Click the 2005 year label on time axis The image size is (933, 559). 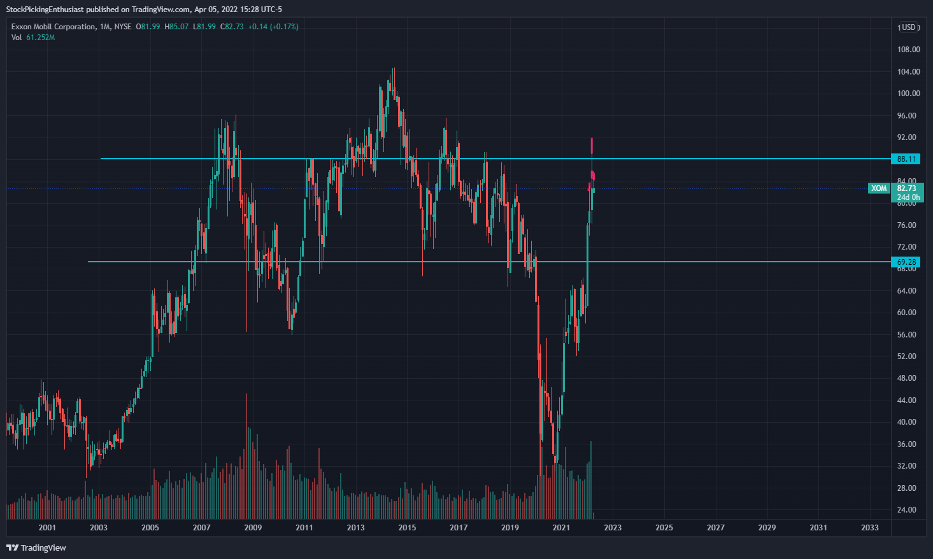150,528
